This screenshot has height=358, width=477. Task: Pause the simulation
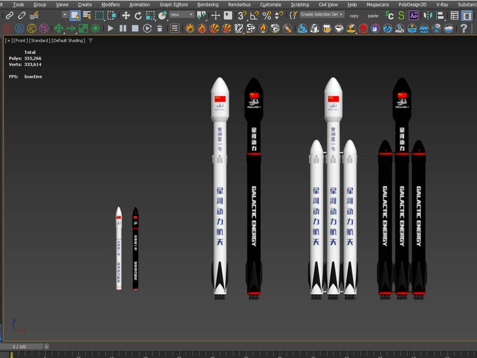point(123,29)
